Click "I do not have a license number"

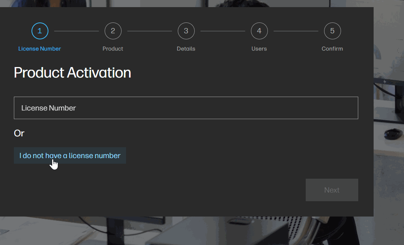(70, 155)
